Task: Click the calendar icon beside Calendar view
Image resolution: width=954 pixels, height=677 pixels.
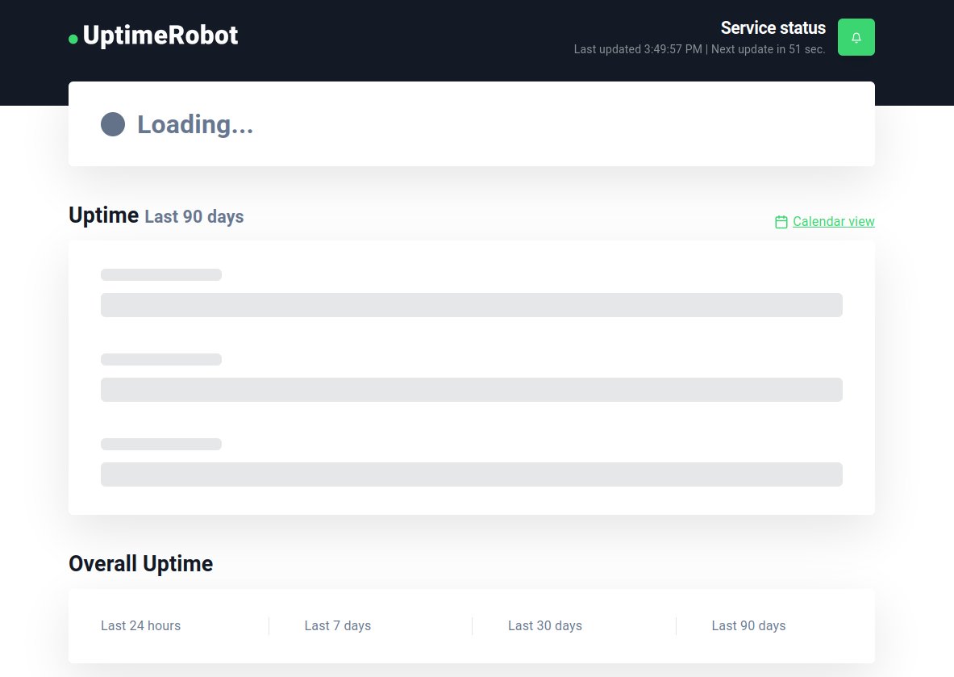Action: (781, 222)
